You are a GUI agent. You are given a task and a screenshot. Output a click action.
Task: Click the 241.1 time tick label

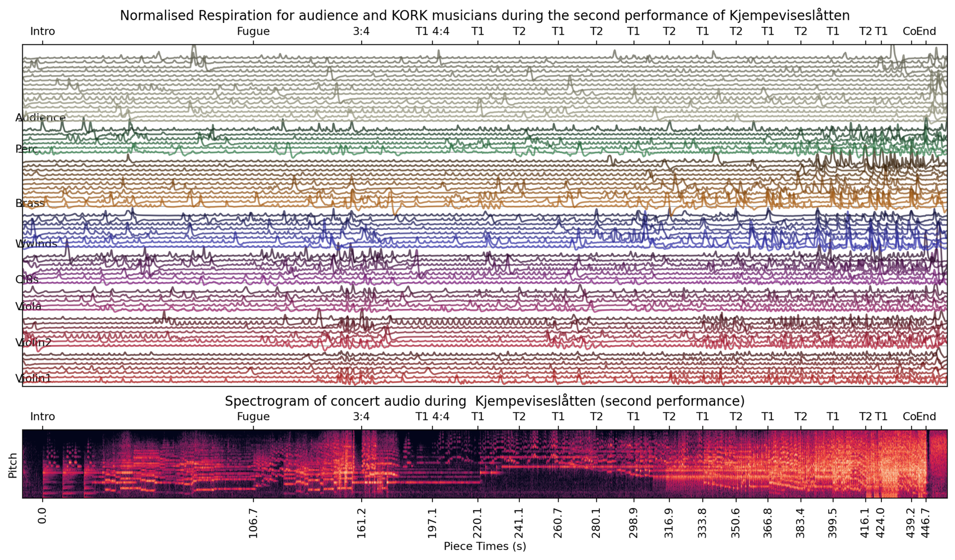coord(519,523)
